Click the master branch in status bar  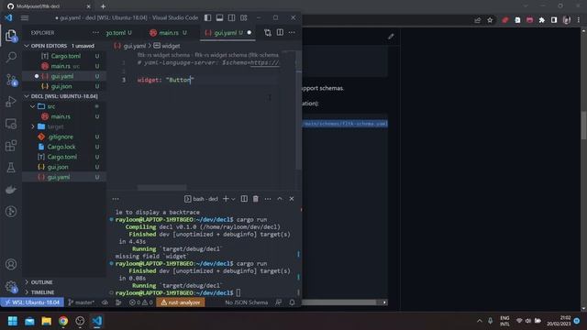[82, 302]
